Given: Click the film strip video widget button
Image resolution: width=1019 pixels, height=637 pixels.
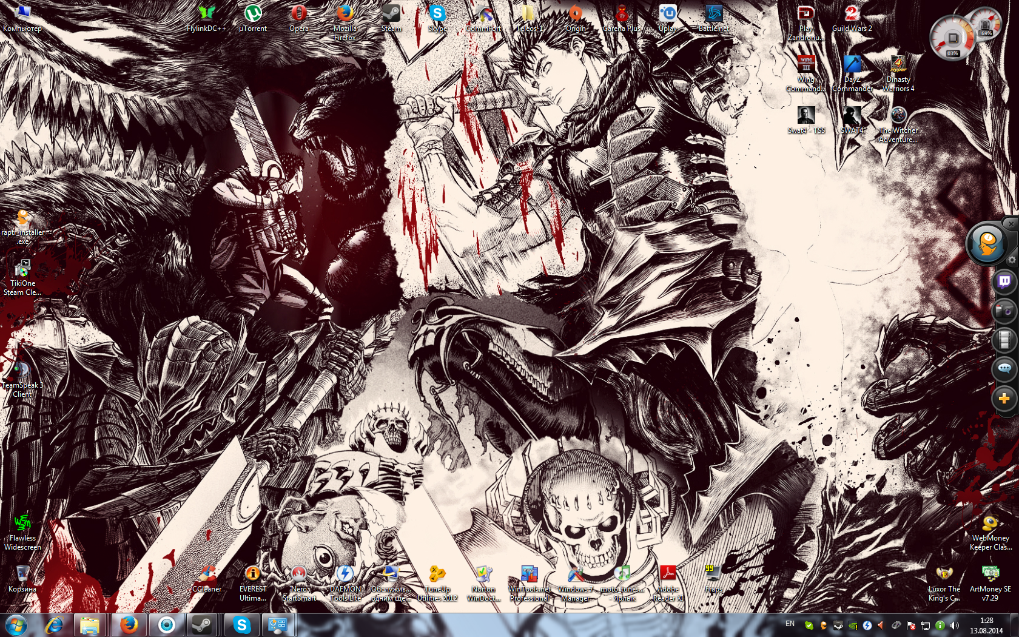Looking at the screenshot, I should coord(1004,340).
